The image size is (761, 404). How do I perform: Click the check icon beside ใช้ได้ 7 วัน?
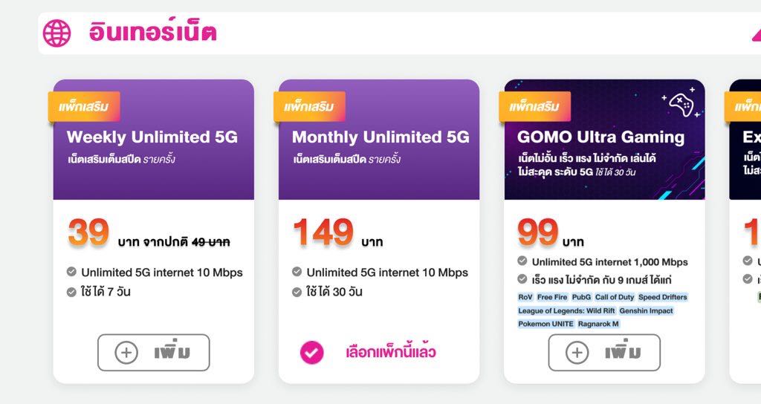[71, 291]
